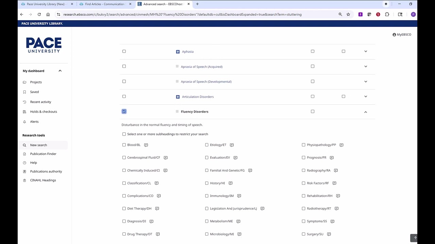The width and height of the screenshot is (435, 244).
Task: Tick the Diagnosis/DI subheading checkbox
Action: 124,221
